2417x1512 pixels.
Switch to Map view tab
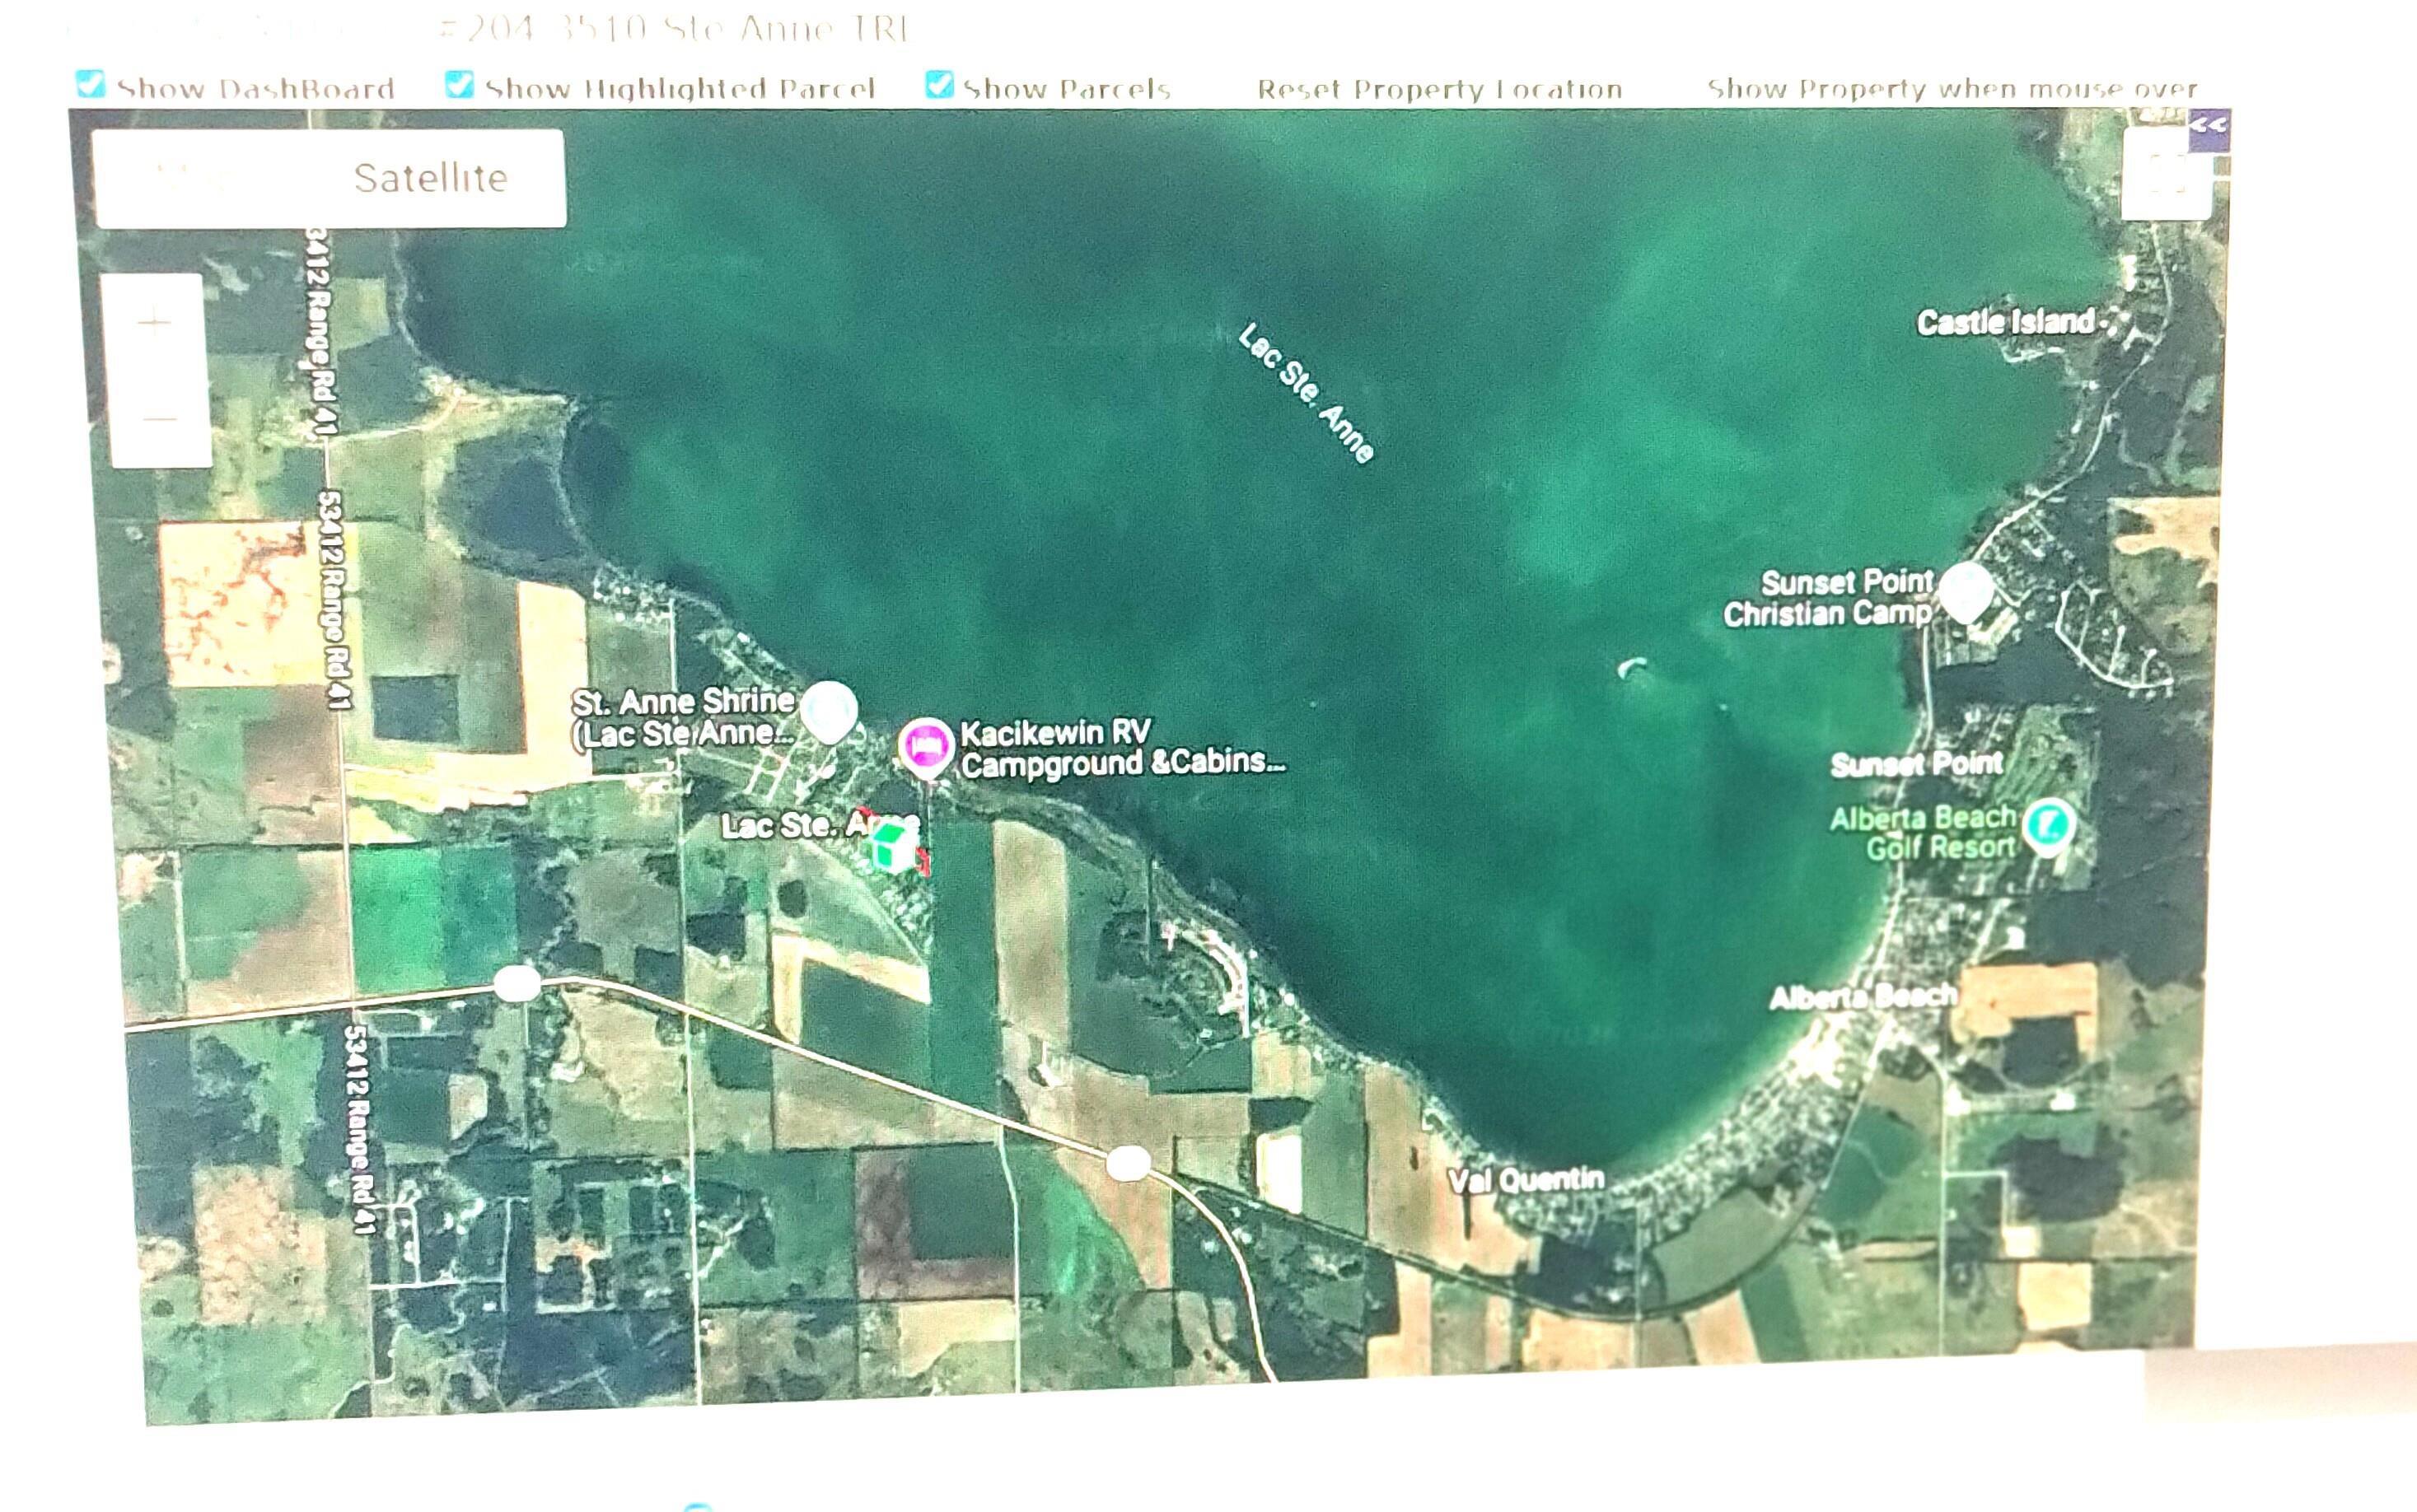200,178
